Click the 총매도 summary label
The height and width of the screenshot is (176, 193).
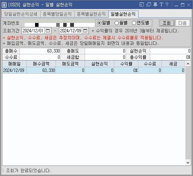coord(73,51)
